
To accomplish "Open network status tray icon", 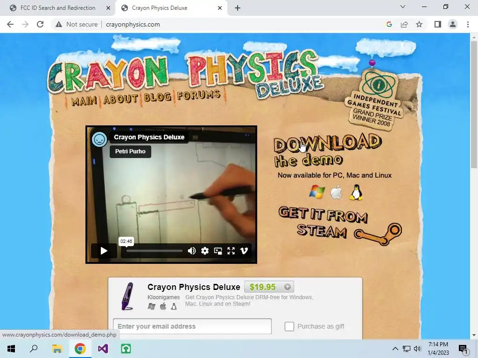I will pyautogui.click(x=407, y=349).
